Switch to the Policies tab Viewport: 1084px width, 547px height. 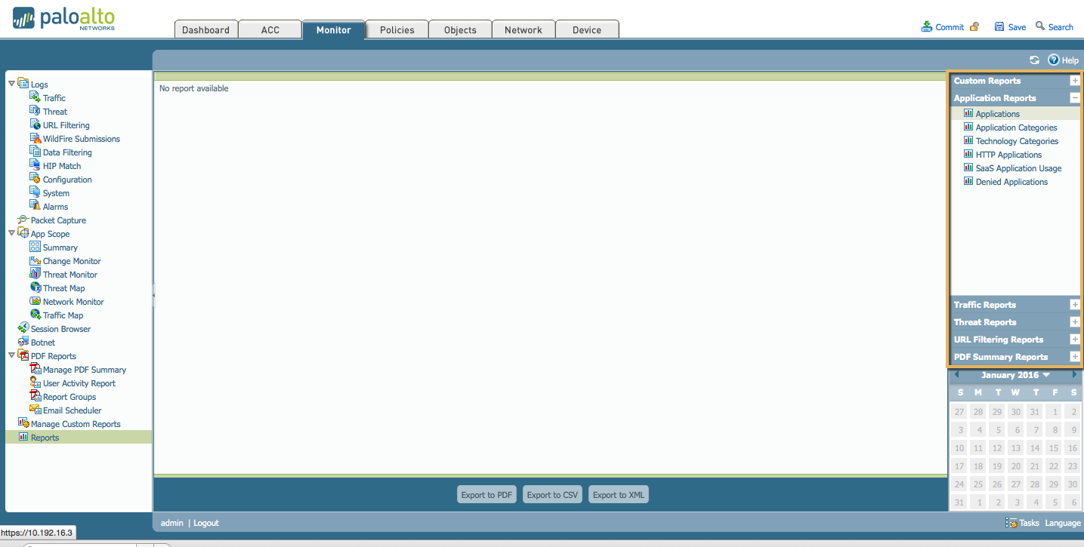[x=396, y=29]
